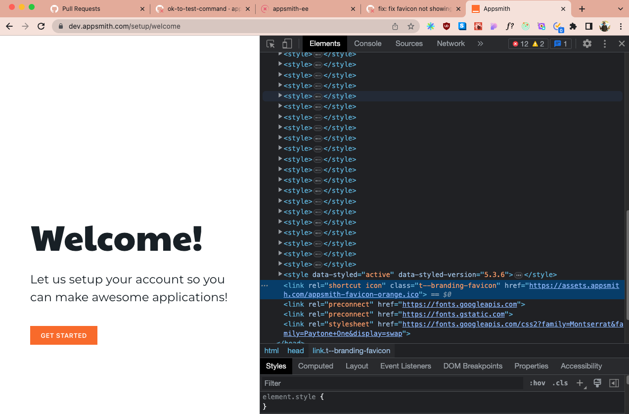The height and width of the screenshot is (414, 629).
Task: Bookmark this page with the star icon
Action: (410, 26)
